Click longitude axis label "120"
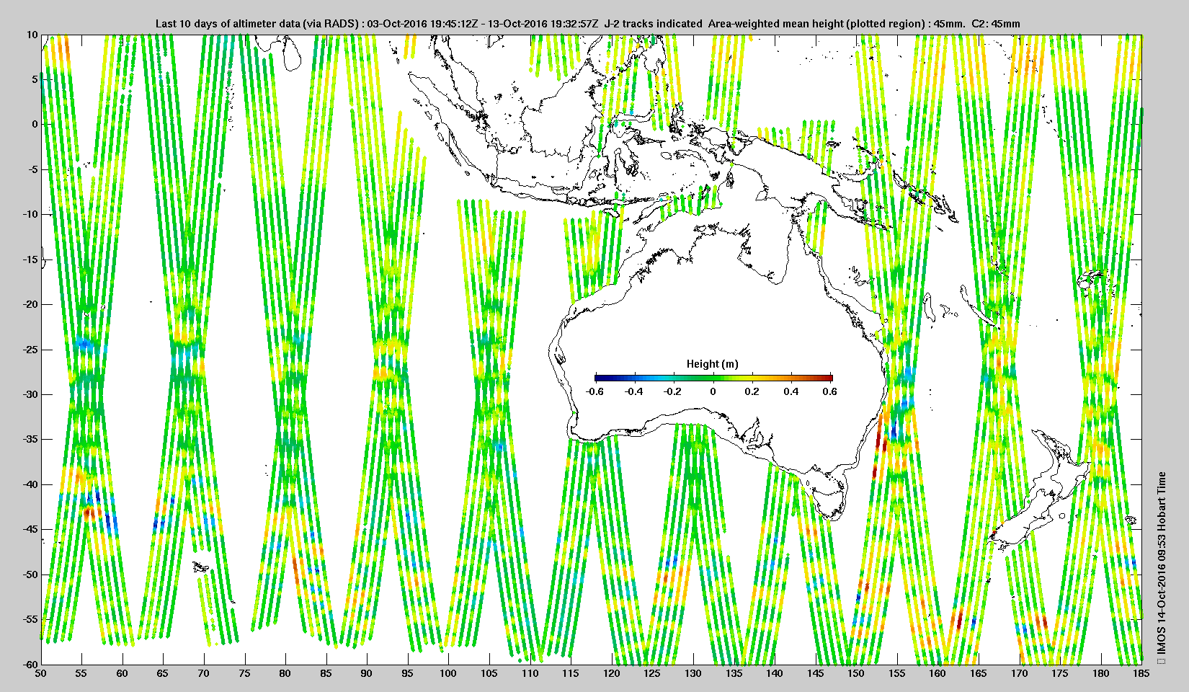1189x692 pixels. point(612,673)
